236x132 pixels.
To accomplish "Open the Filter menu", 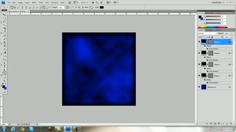I will (x=41, y=3).
